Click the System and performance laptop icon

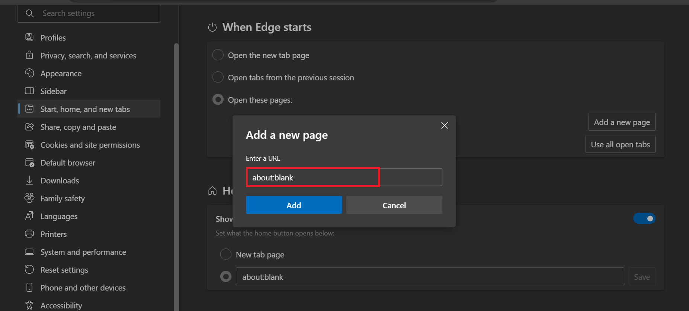[x=29, y=251]
